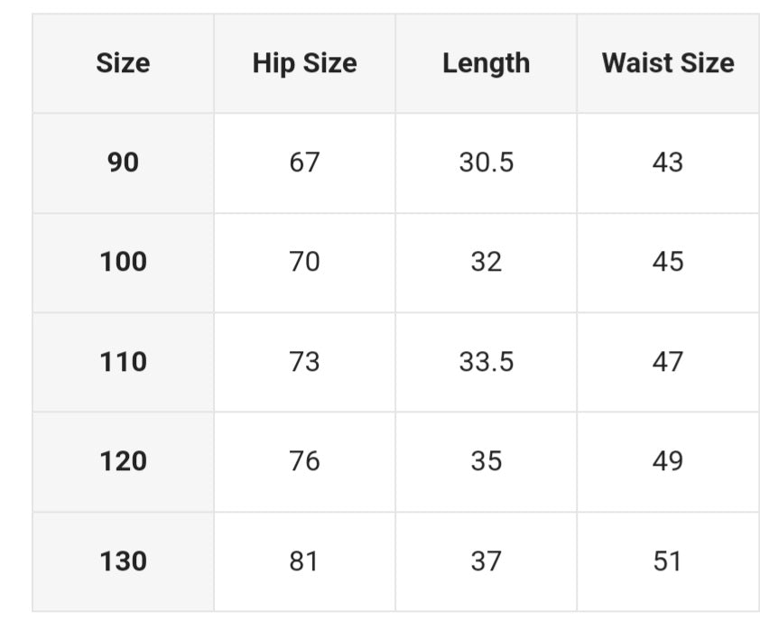Image resolution: width=760 pixels, height=621 pixels.
Task: Click the size 90 row label
Action: [x=123, y=162]
